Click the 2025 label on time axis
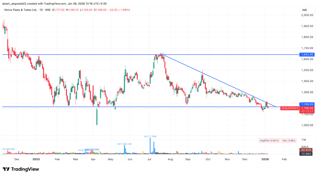 click(36, 159)
